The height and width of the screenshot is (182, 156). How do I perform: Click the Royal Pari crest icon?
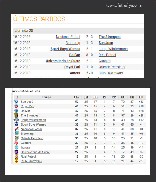16,106
